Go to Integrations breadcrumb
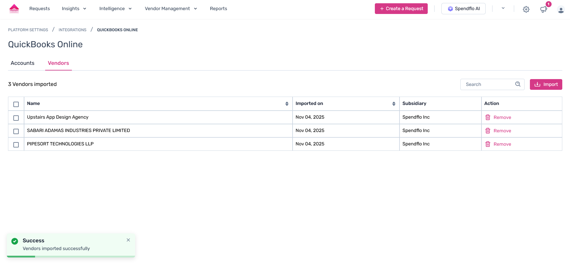570x267 pixels. pos(72,30)
